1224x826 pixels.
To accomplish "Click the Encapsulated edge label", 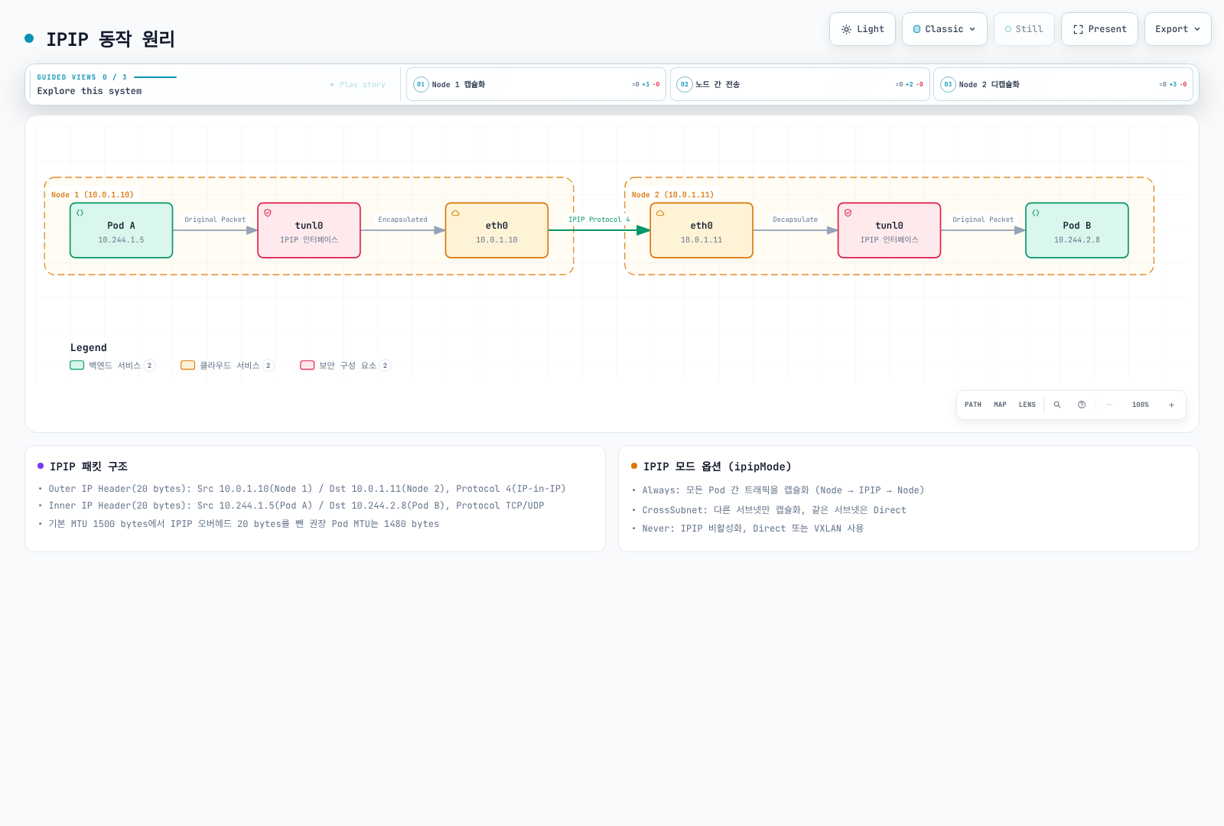I will (x=403, y=220).
